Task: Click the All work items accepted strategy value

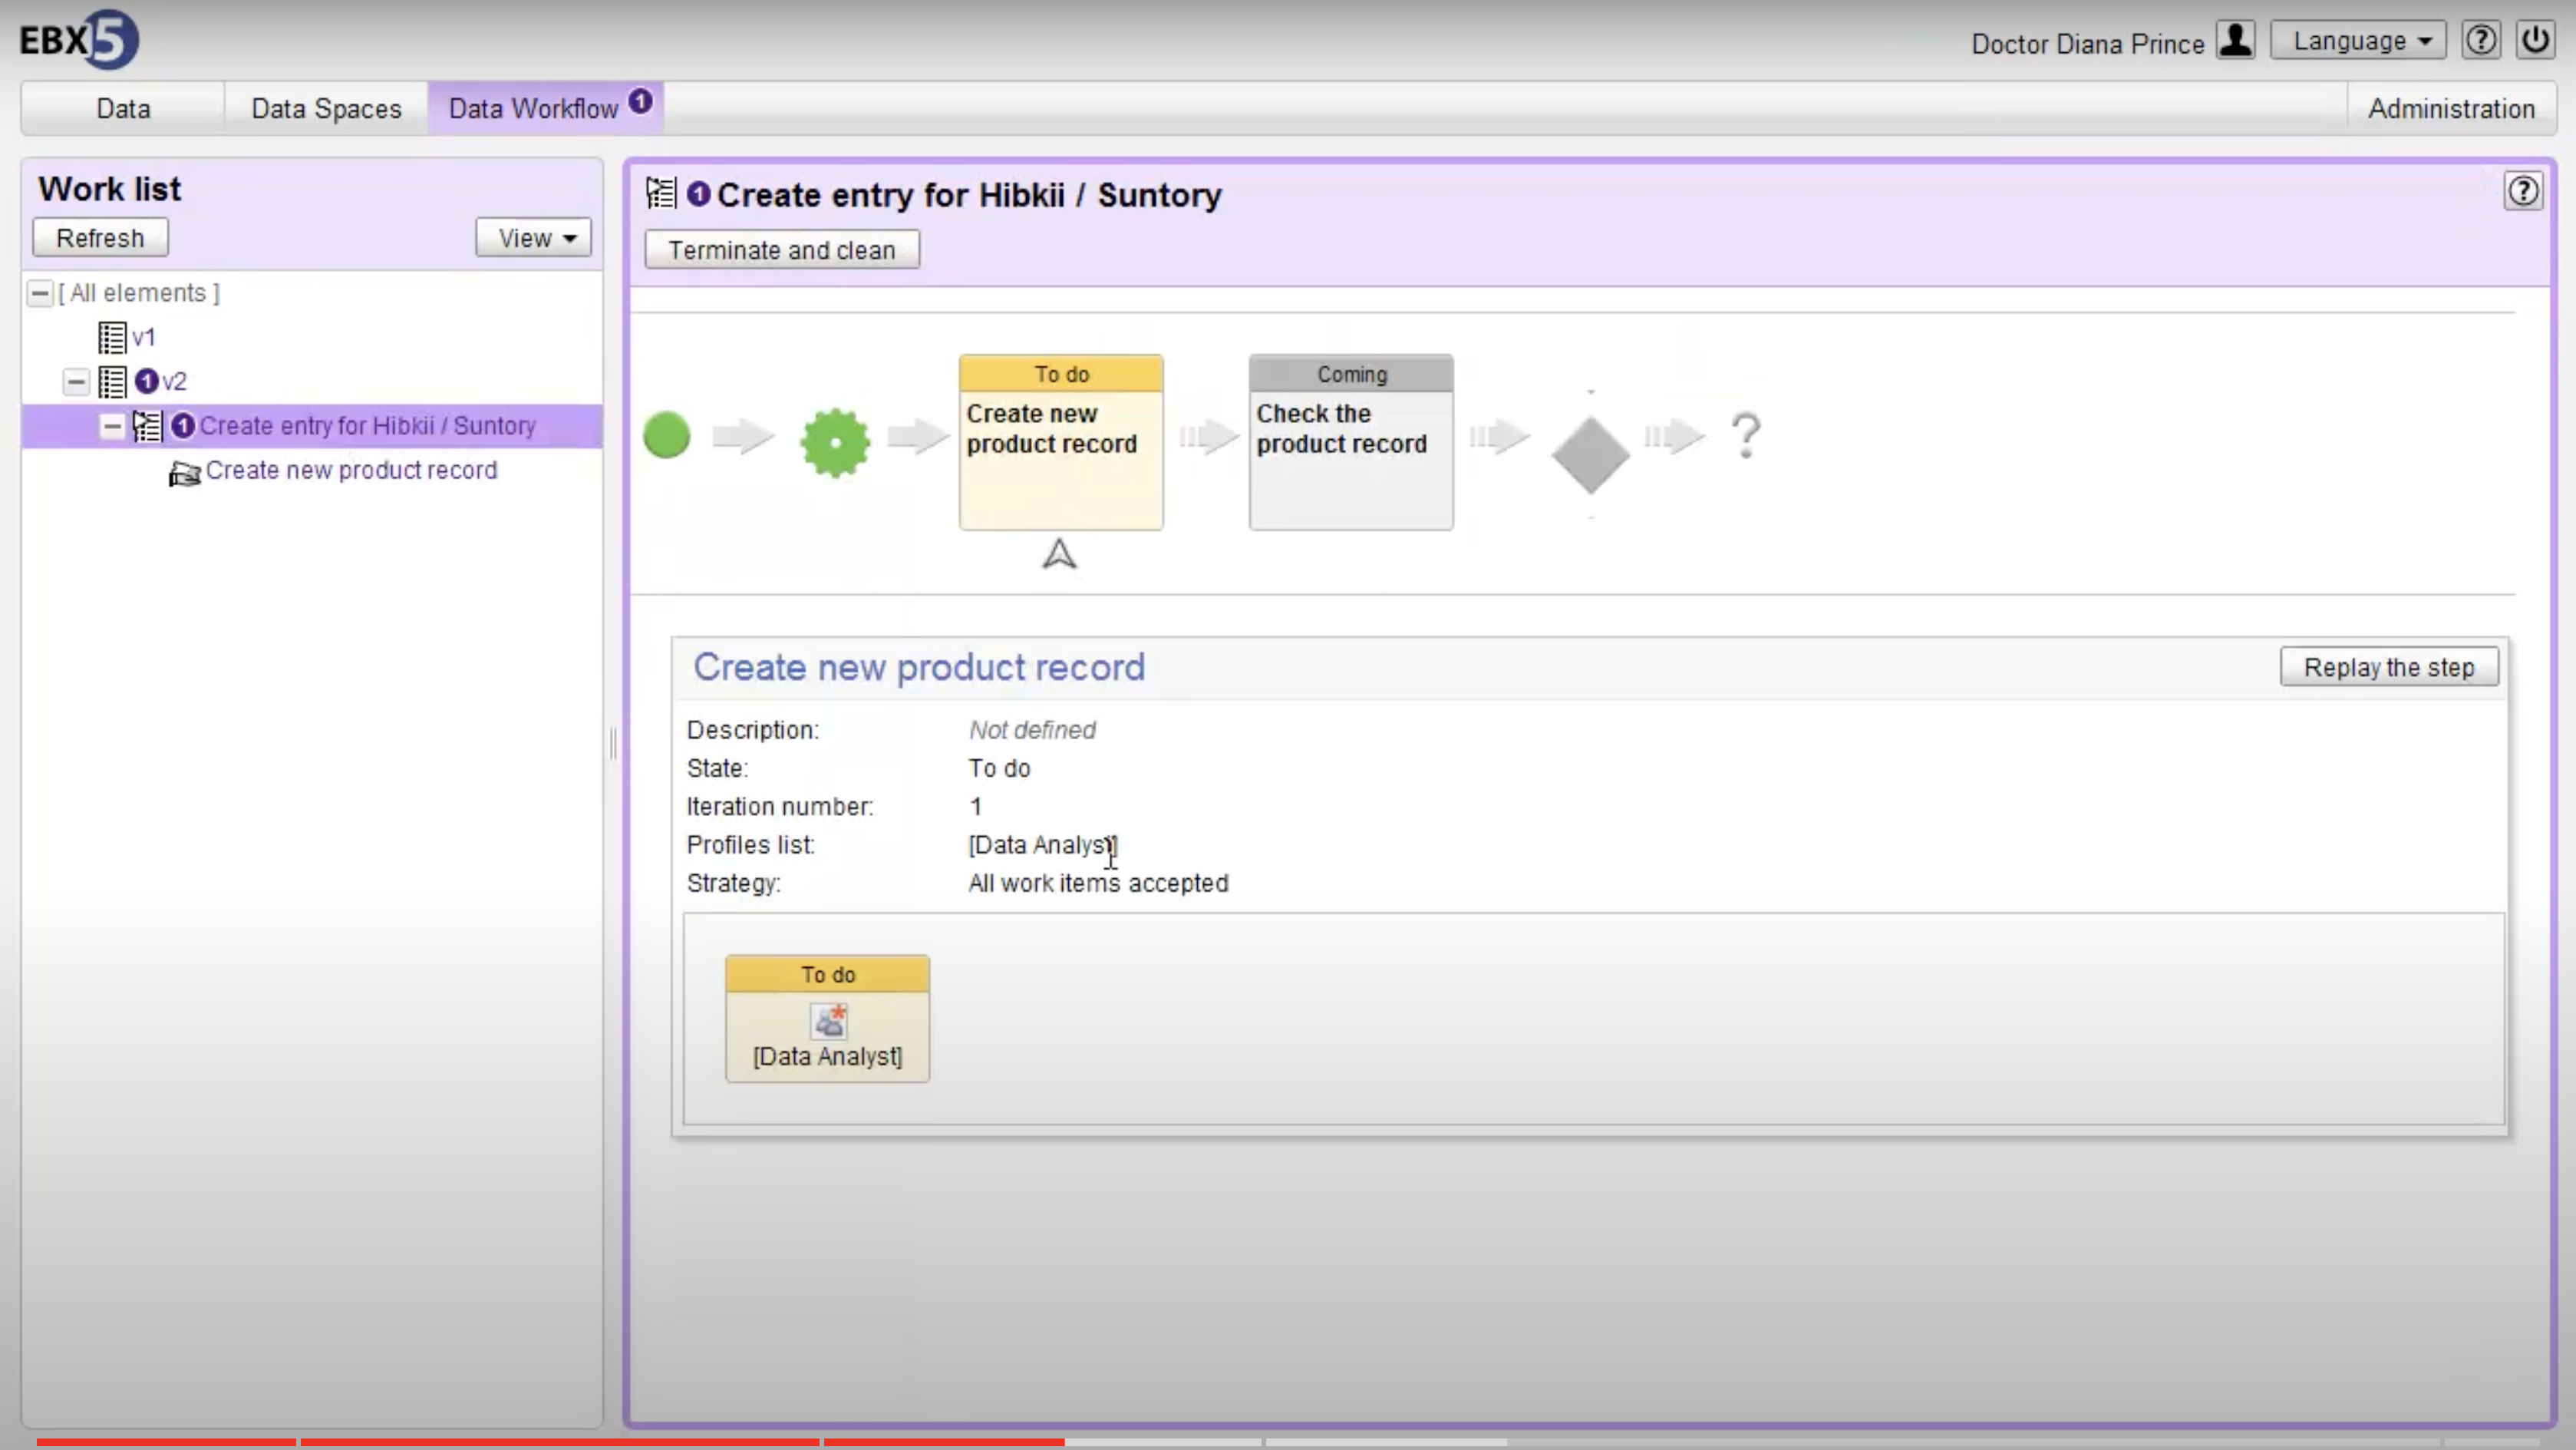Action: coord(1098,883)
